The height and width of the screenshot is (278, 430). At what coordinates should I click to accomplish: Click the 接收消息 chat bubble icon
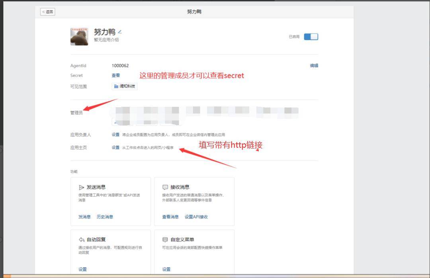click(165, 187)
